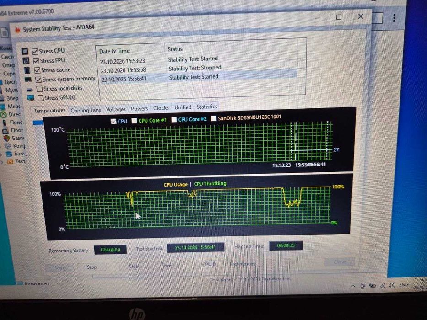Viewport: 427px width, 320px height.
Task: Expand the Тест tree node arrow
Action: [x=2, y=162]
